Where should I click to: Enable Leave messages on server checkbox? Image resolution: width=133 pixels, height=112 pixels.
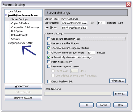tap(49, 66)
